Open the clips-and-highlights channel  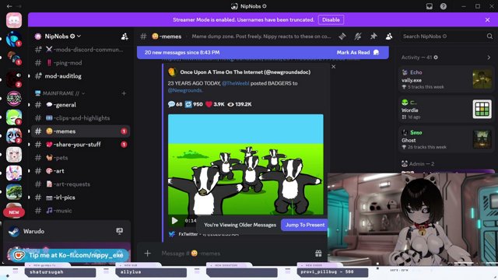[x=81, y=118]
